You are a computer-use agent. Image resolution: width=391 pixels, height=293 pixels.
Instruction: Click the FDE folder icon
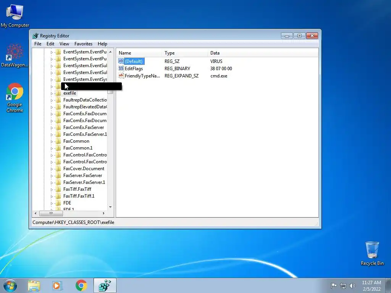58,203
